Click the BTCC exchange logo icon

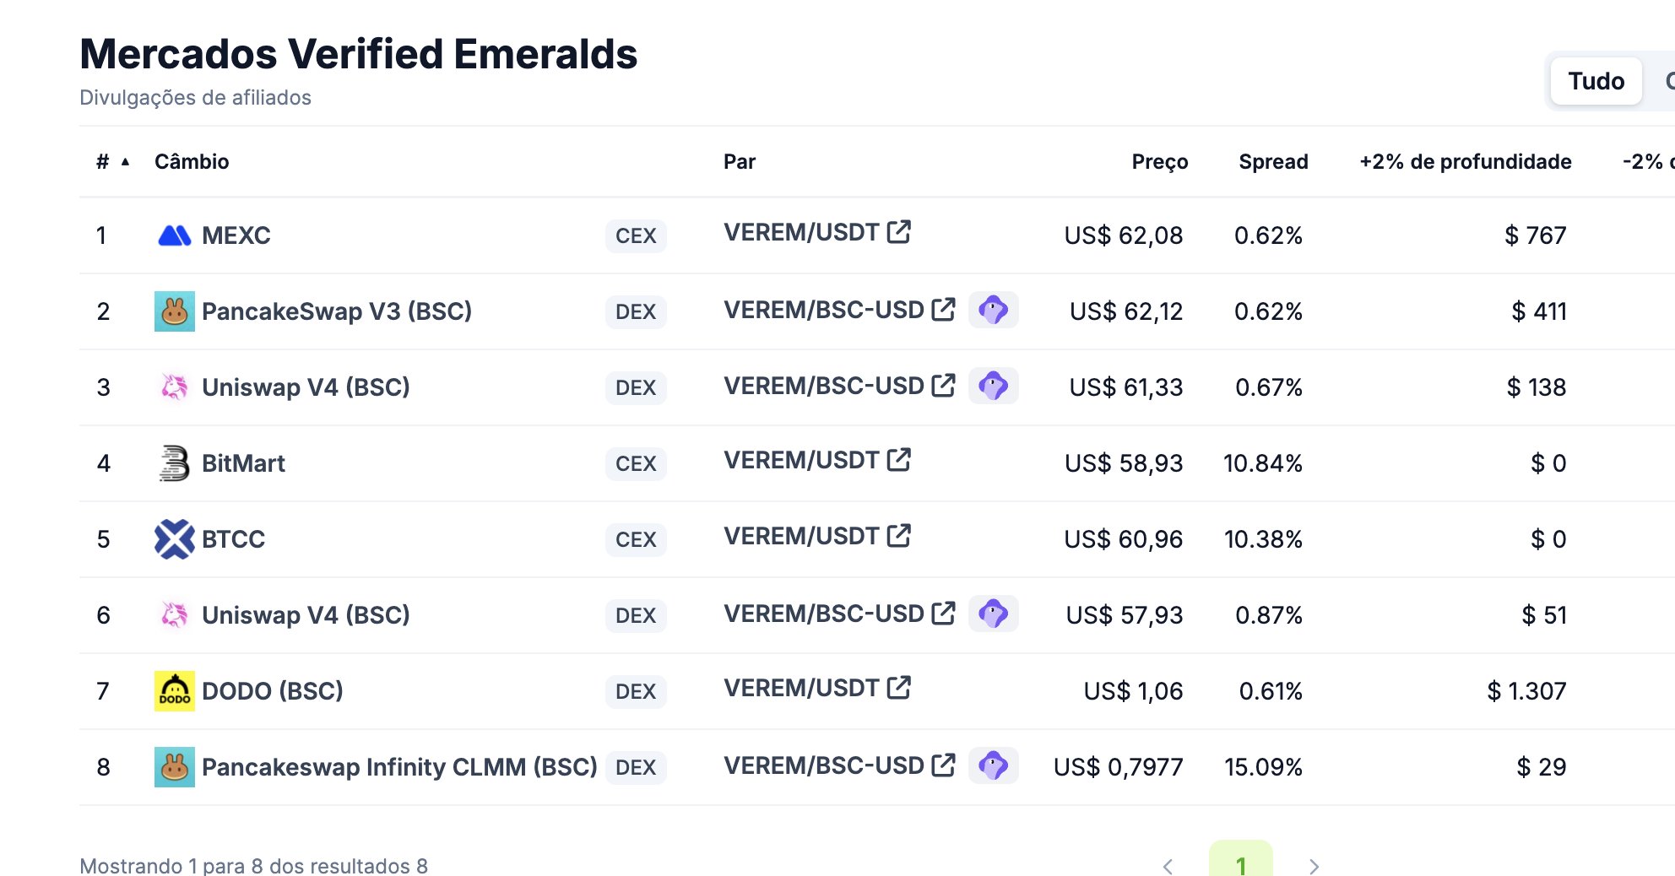(x=175, y=539)
